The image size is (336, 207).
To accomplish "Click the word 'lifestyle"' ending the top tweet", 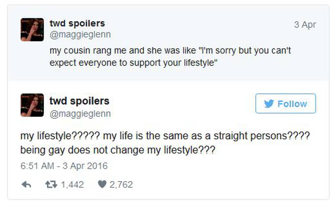I will [x=201, y=63].
